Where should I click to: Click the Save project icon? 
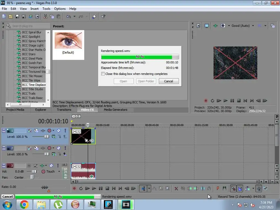[17, 17]
